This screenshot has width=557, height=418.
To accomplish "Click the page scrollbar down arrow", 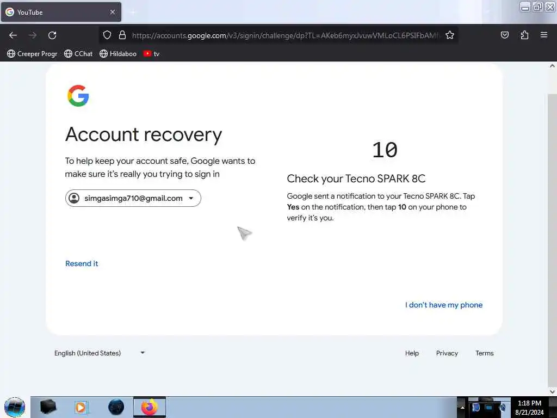I will click(x=552, y=391).
